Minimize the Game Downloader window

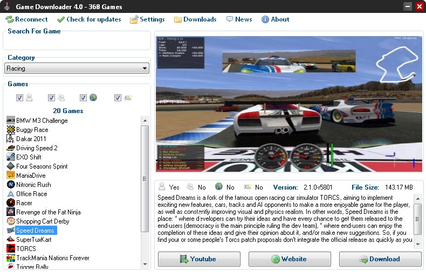408,6
